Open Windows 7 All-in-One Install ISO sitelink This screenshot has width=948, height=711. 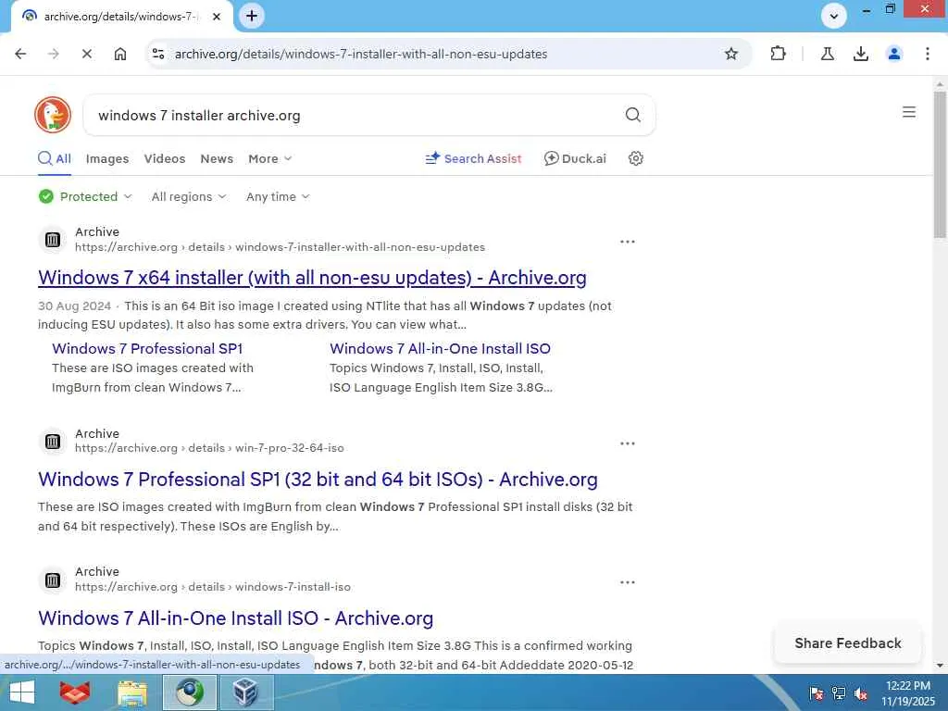(x=440, y=348)
